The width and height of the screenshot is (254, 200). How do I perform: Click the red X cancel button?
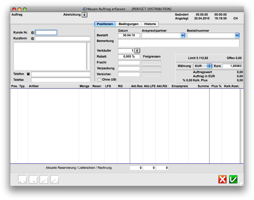pos(223,179)
